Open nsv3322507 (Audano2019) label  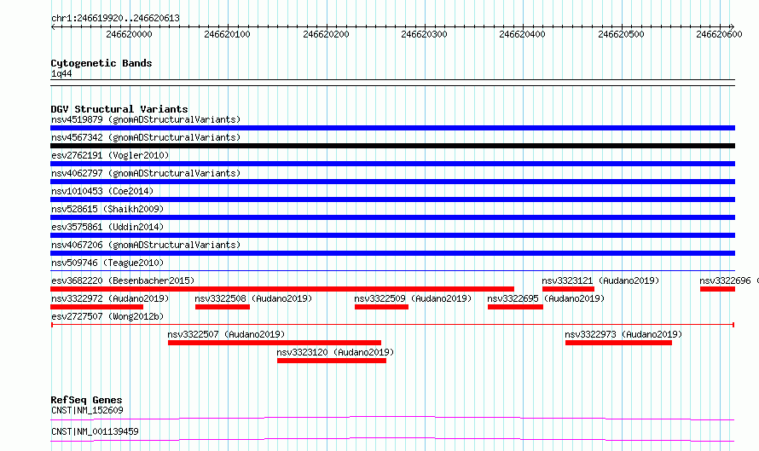pyautogui.click(x=226, y=334)
